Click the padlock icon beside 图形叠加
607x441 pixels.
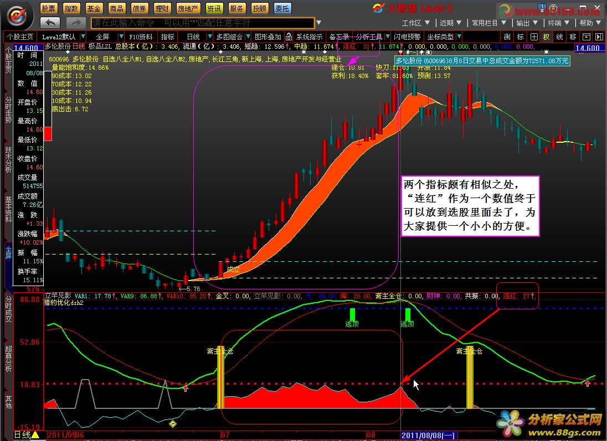(289, 37)
